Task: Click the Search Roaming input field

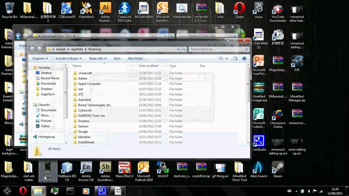Action: click(219, 49)
